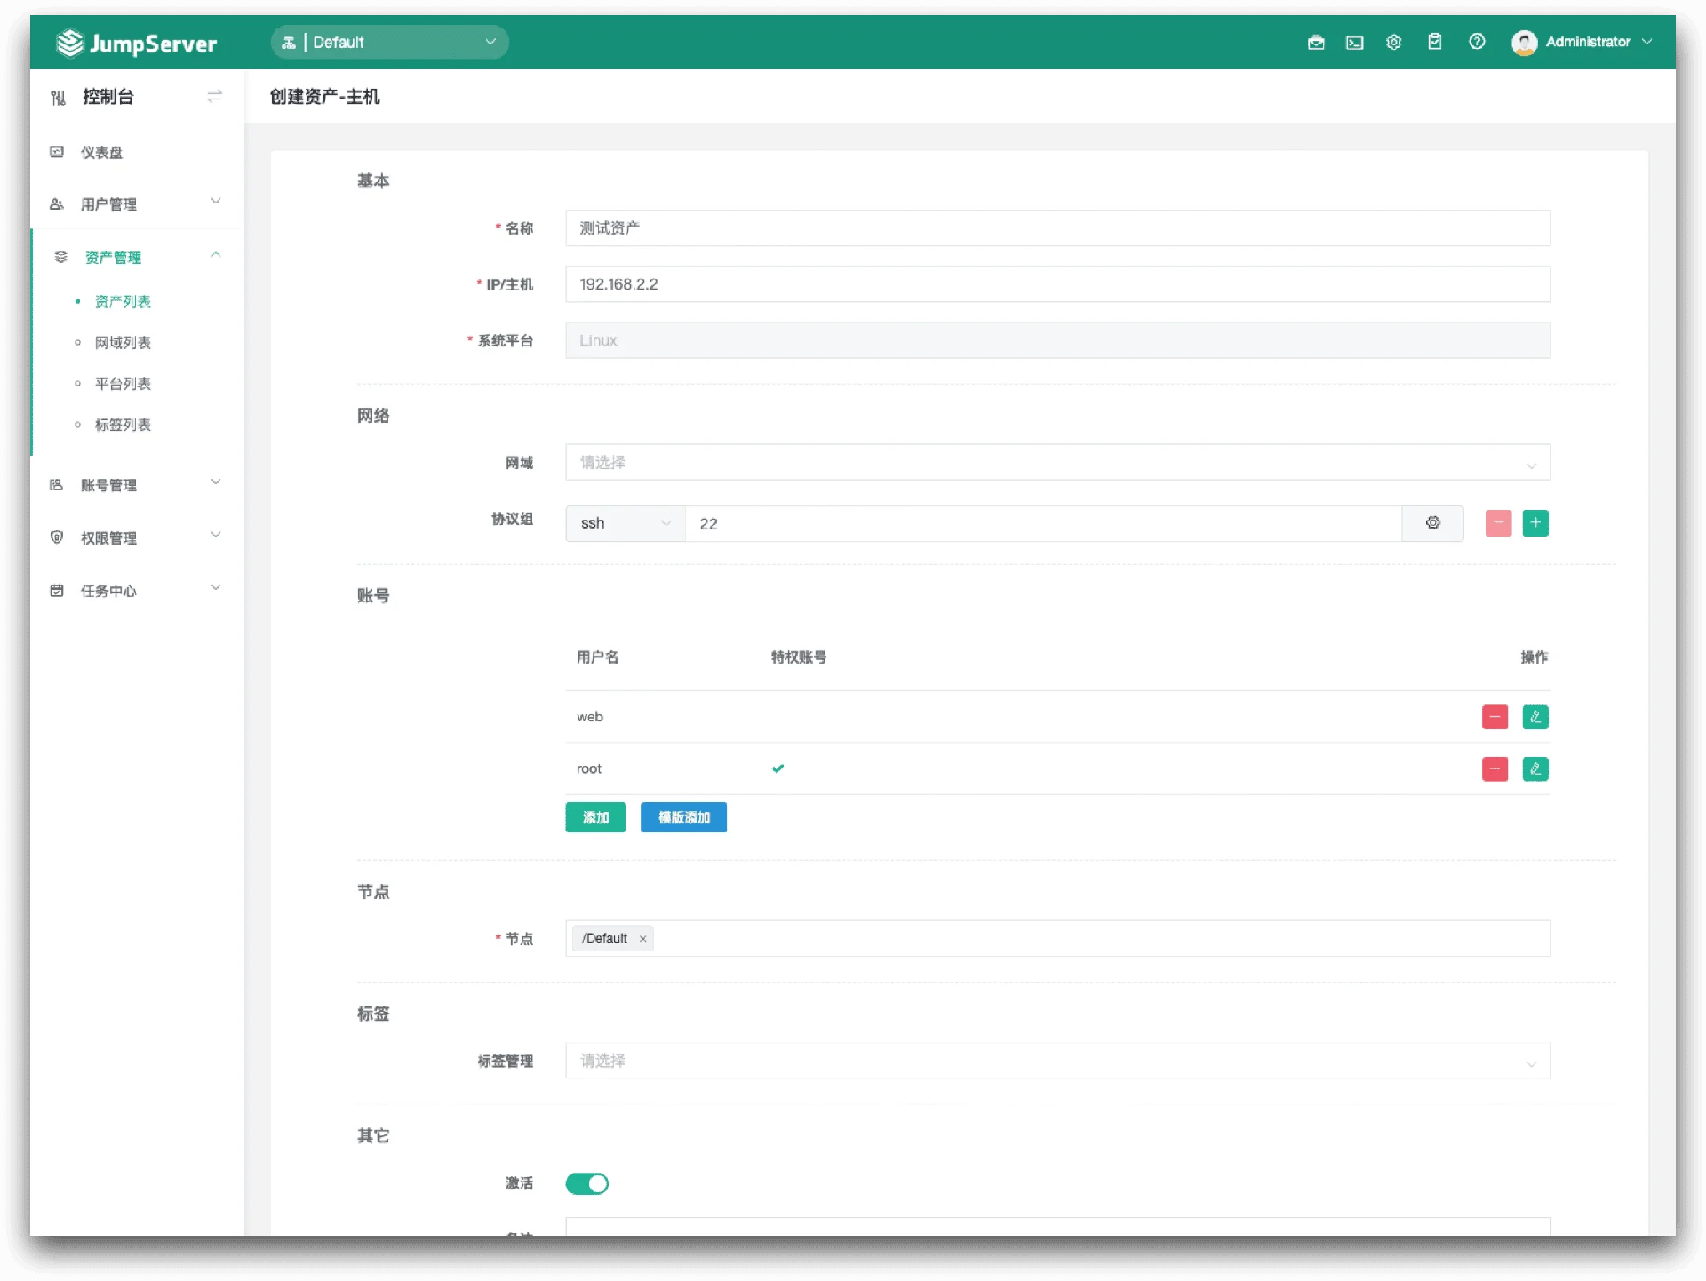The width and height of the screenshot is (1706, 1281).
Task: Open ssh protocol settings gear
Action: point(1432,523)
